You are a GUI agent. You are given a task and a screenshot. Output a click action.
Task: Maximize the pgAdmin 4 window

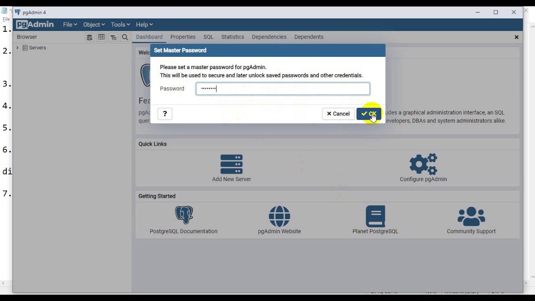pyautogui.click(x=496, y=12)
